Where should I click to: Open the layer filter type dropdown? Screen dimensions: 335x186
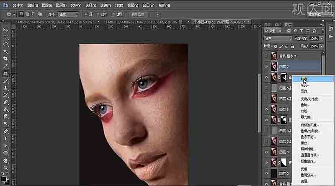pyautogui.click(x=273, y=31)
